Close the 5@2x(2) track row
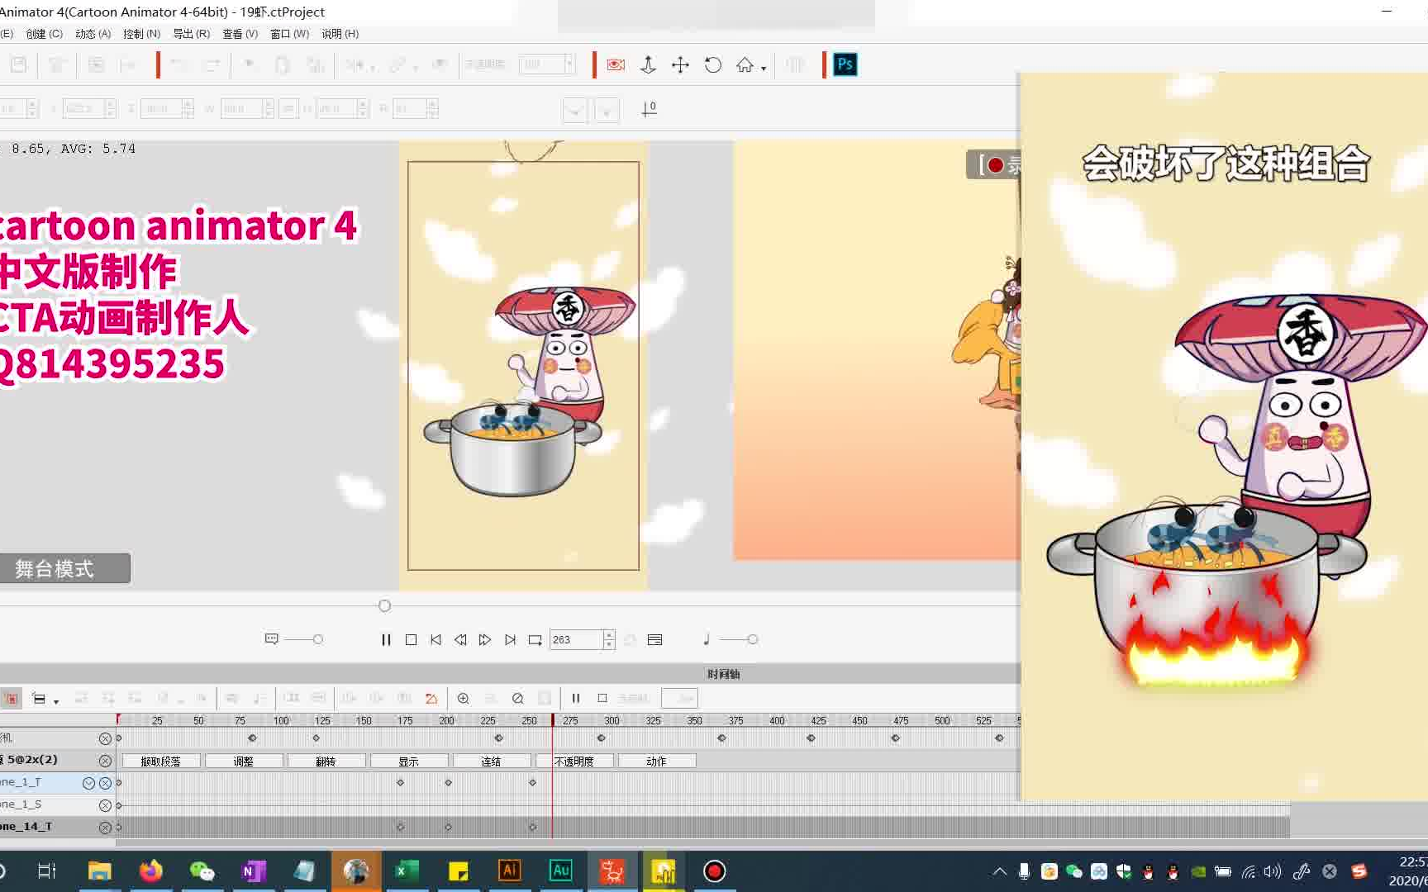1428x892 pixels. point(105,761)
